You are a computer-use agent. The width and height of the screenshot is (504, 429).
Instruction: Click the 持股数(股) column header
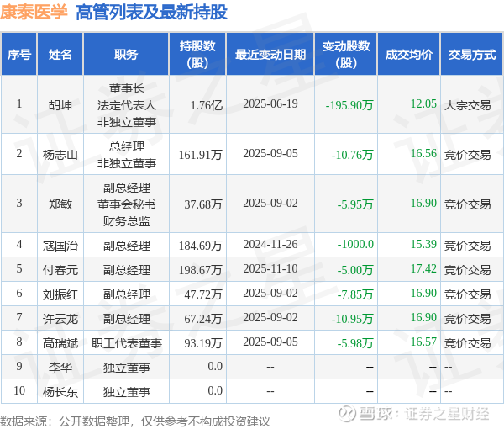(x=197, y=54)
